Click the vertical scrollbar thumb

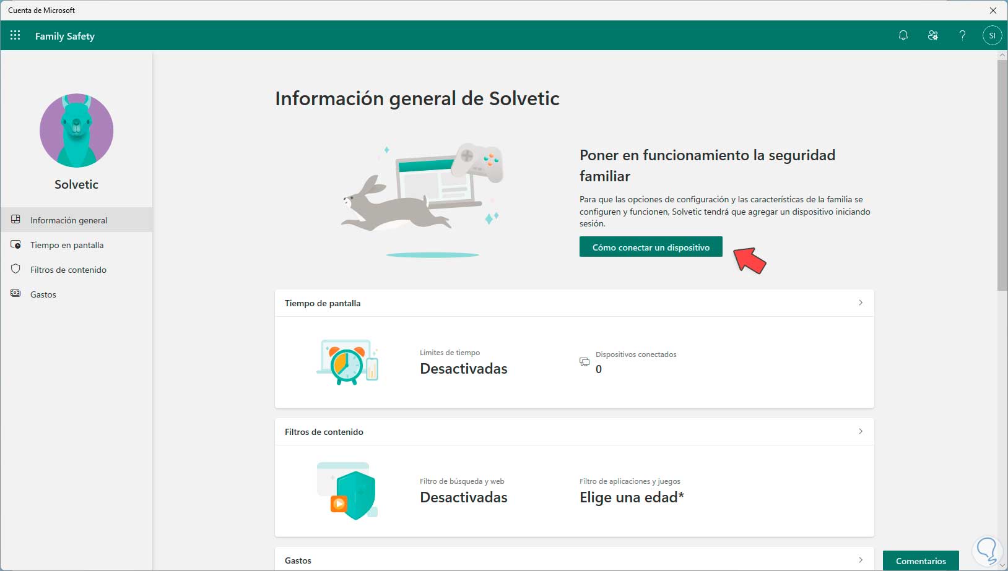pos(1002,175)
